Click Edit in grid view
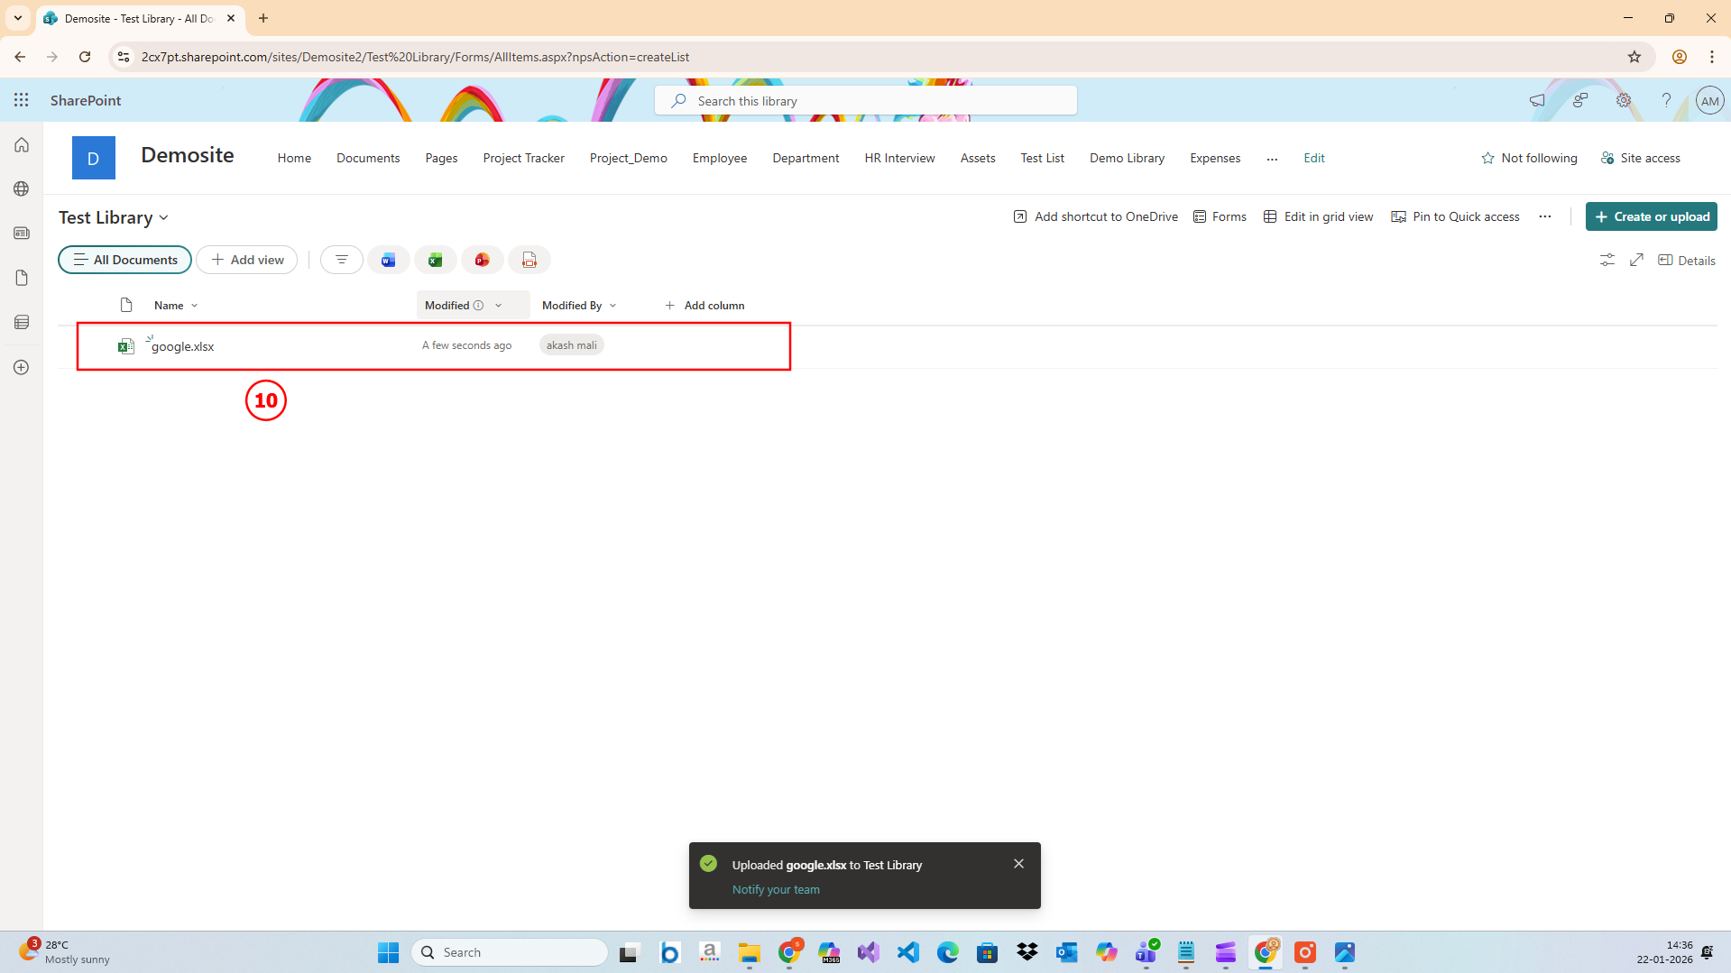The height and width of the screenshot is (973, 1731). [x=1318, y=216]
